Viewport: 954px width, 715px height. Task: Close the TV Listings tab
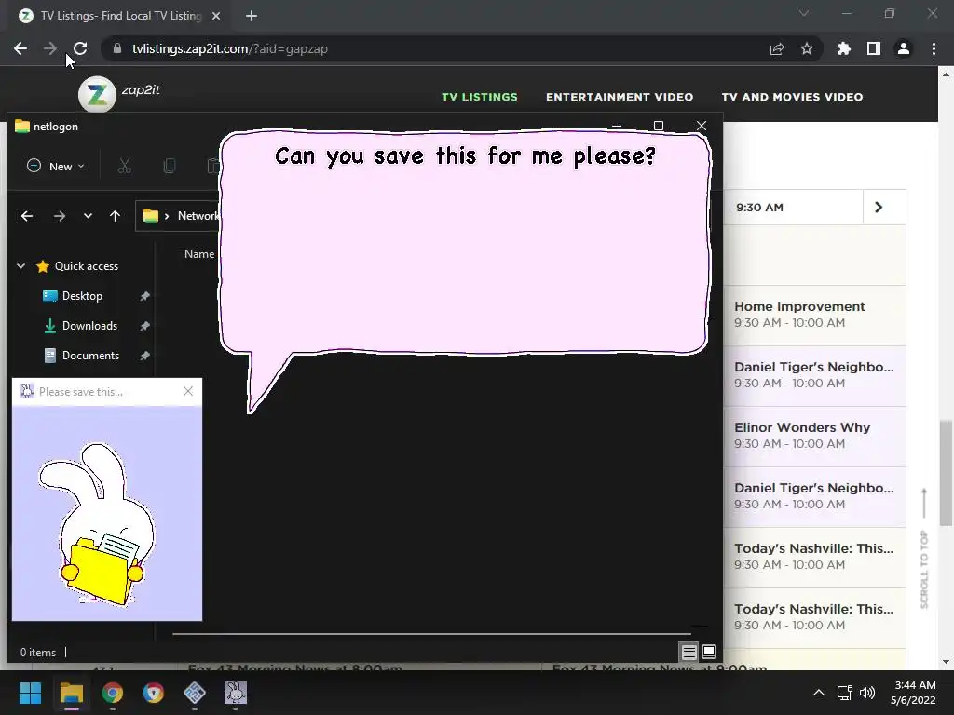tap(216, 16)
